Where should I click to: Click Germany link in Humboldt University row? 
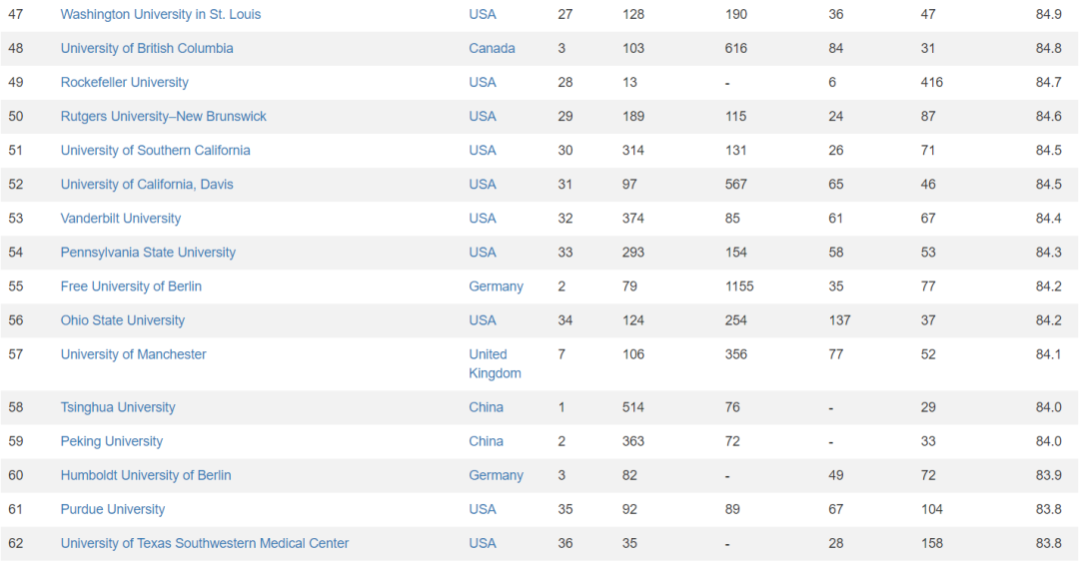point(496,475)
